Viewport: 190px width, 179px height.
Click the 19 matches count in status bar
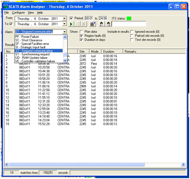[x=12, y=173]
